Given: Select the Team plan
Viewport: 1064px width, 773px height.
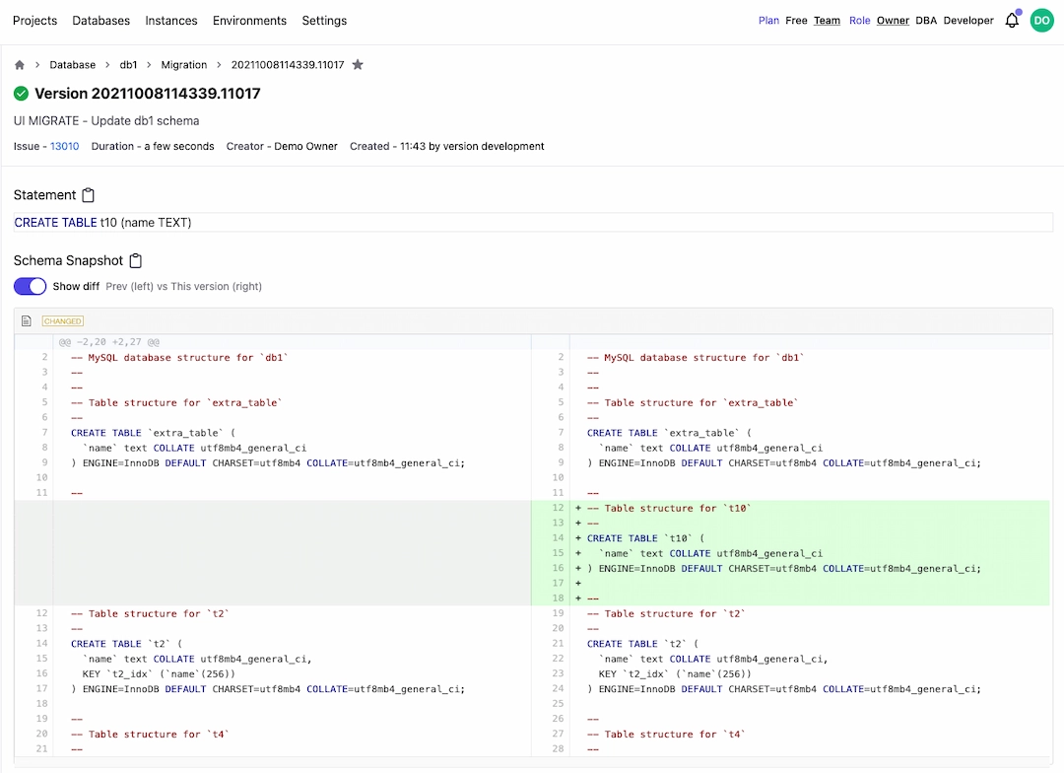Looking at the screenshot, I should (x=827, y=21).
